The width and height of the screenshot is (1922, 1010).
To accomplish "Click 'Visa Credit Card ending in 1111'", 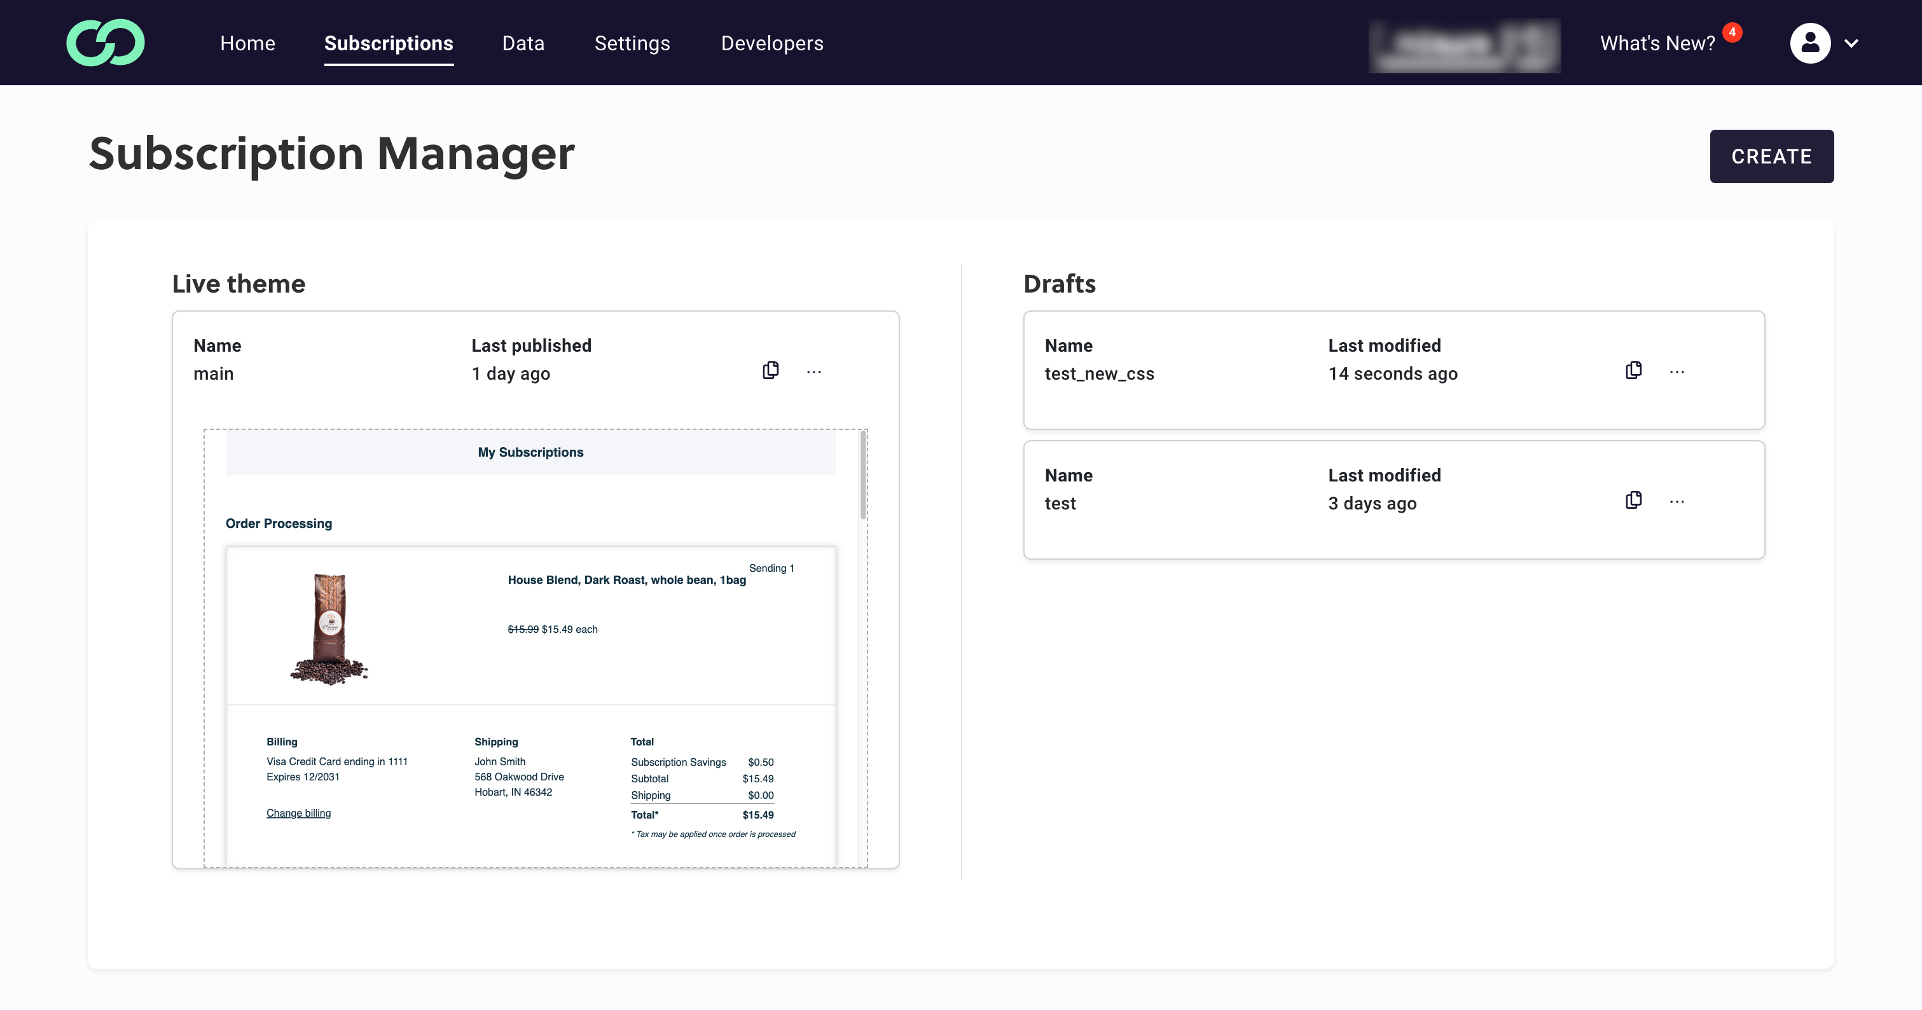I will 337,761.
